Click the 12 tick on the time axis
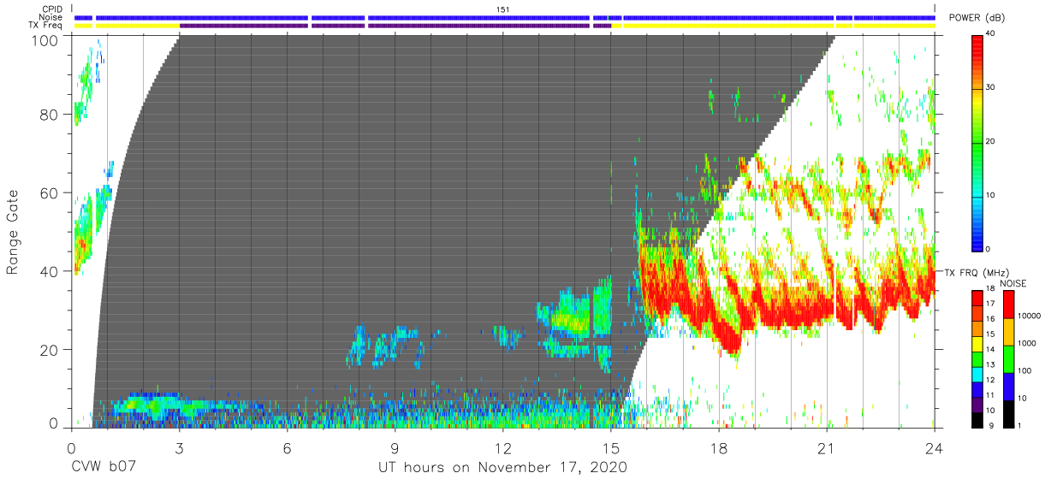Screen dimensions: 1051x485 point(502,447)
